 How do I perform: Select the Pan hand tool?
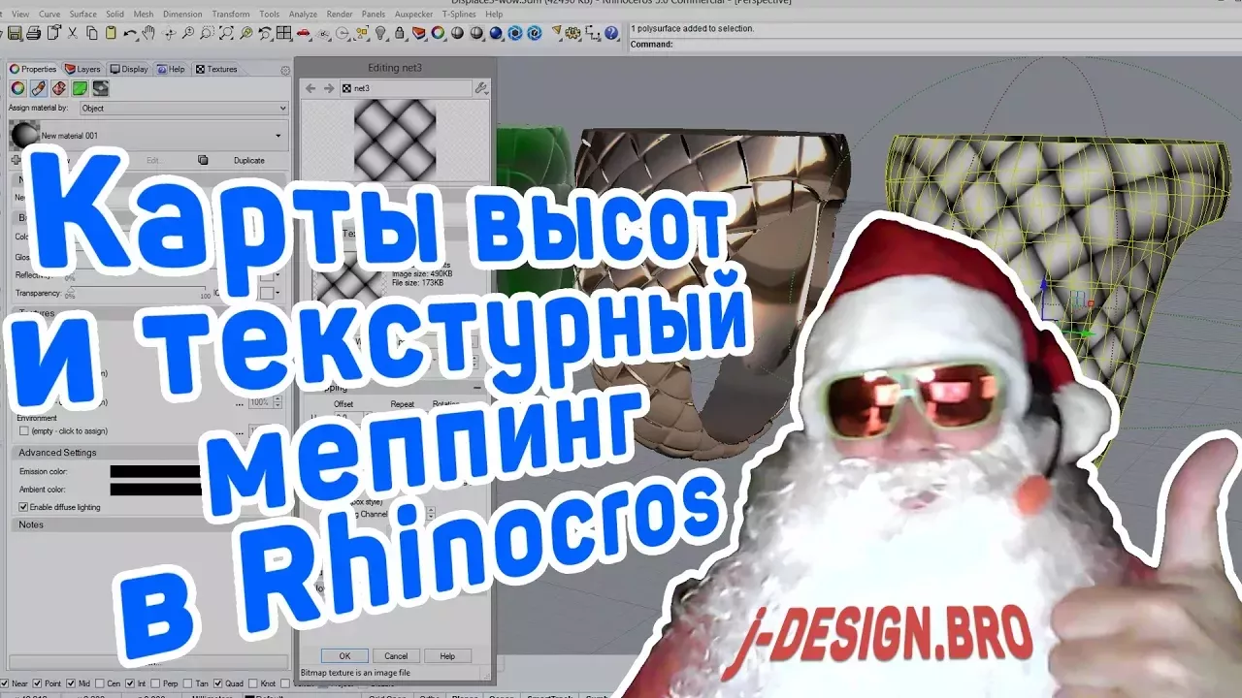[148, 34]
